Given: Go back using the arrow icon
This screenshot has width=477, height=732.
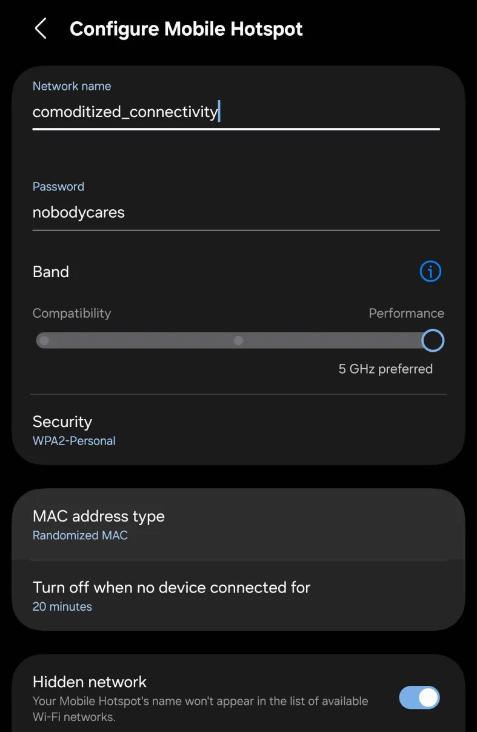Looking at the screenshot, I should [41, 29].
